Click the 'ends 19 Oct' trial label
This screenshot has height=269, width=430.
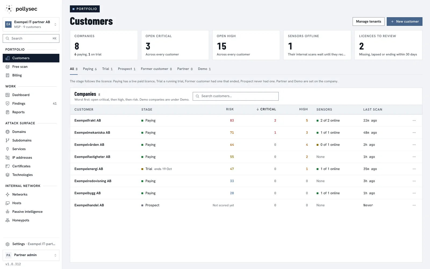[163, 169]
